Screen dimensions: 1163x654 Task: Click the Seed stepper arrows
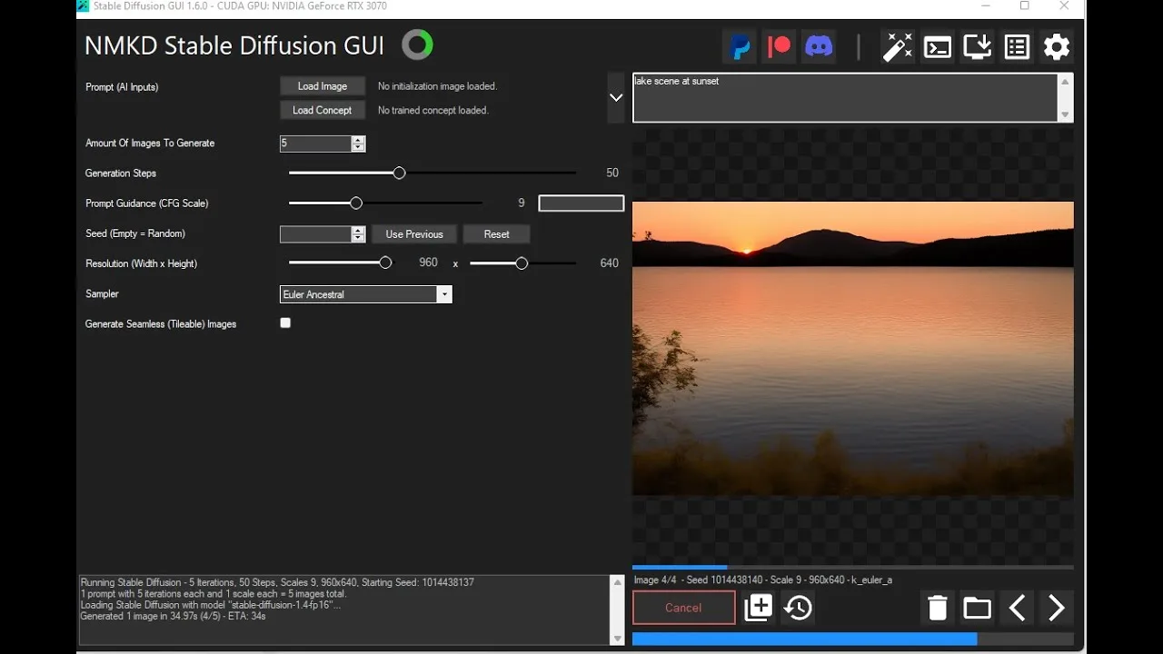click(x=358, y=234)
